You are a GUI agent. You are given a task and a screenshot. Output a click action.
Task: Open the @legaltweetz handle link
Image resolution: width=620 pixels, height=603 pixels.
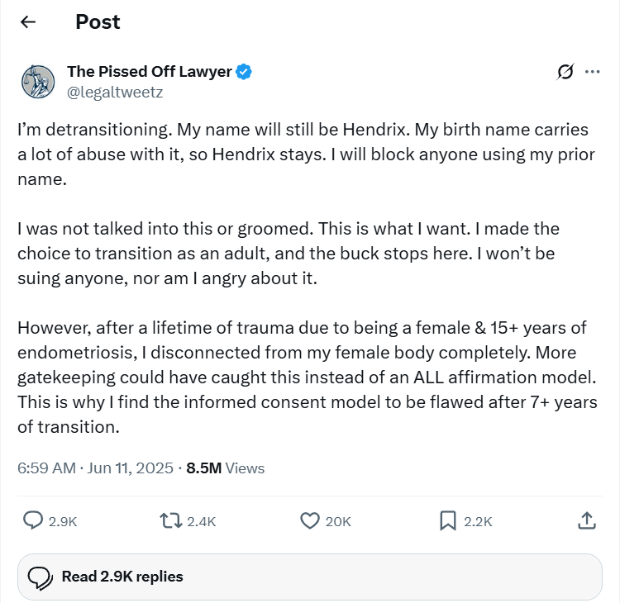pyautogui.click(x=115, y=93)
